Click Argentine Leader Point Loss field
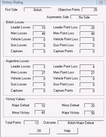Screen dimensions: 106x137 click(87, 67)
